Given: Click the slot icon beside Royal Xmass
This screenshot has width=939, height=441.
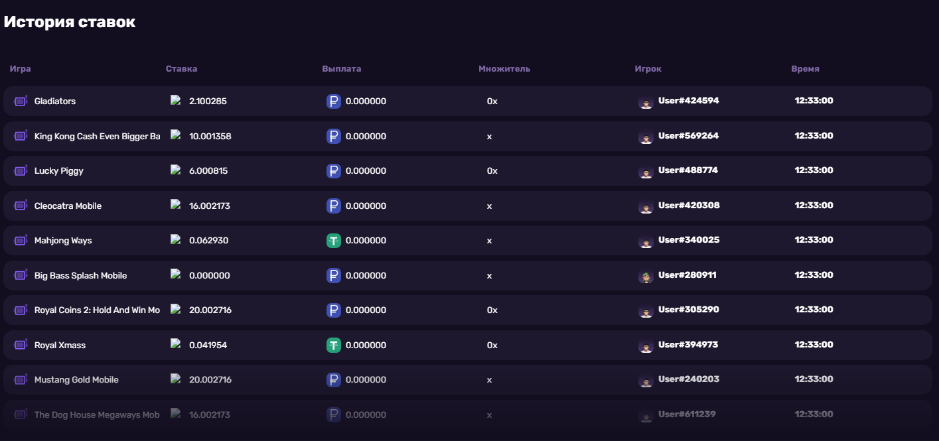Looking at the screenshot, I should [21, 345].
